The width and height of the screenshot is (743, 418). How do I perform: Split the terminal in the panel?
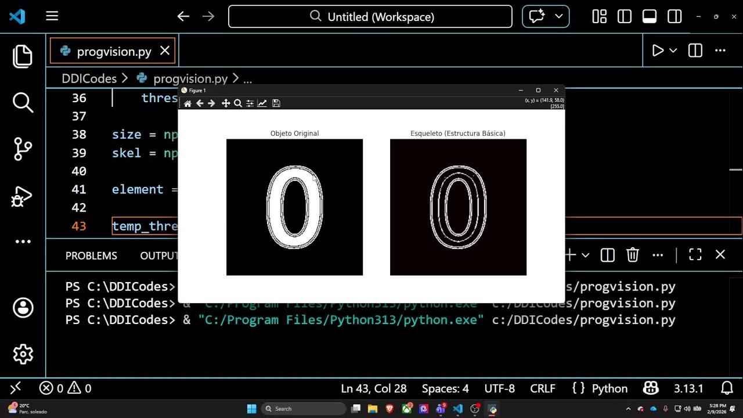(x=608, y=255)
